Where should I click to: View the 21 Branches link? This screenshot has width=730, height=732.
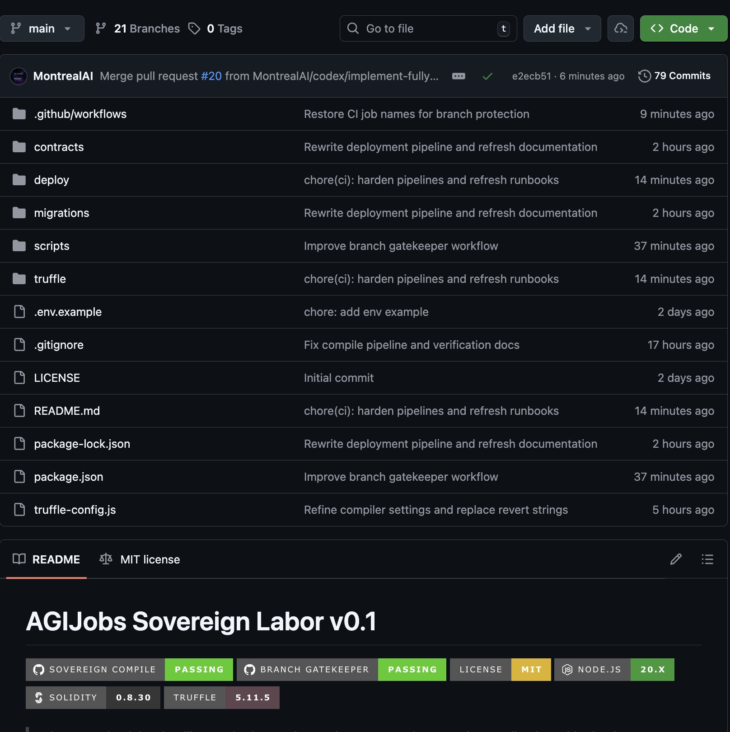click(x=138, y=28)
